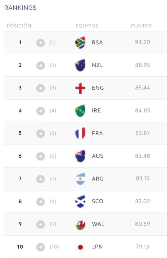The image size is (167, 258).
Task: Open the NZL team name
Action: pyautogui.click(x=98, y=65)
